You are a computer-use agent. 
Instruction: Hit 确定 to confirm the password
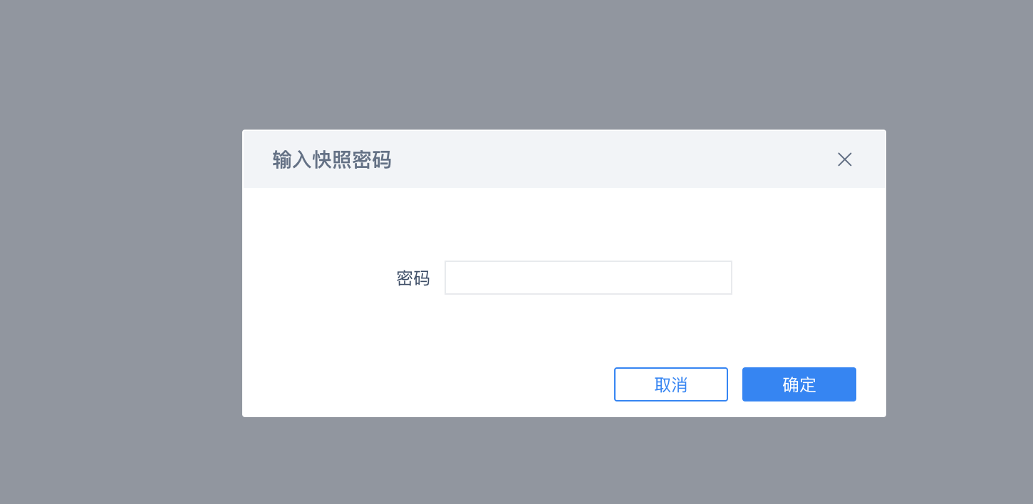[799, 384]
